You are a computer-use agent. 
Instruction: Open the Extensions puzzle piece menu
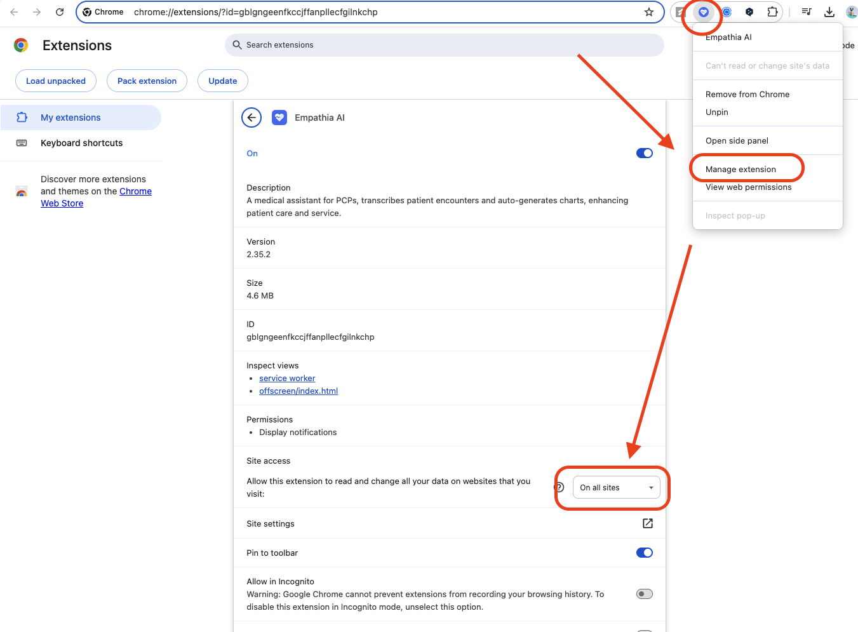(772, 12)
